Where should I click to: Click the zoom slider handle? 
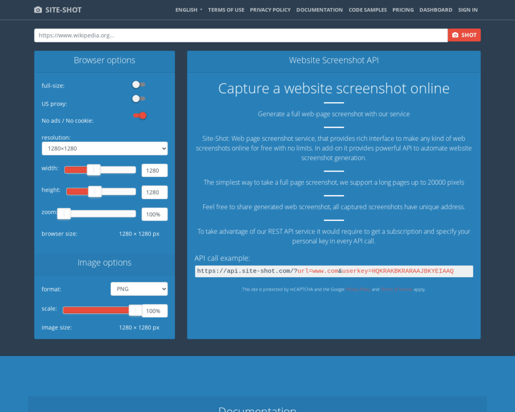tap(64, 214)
